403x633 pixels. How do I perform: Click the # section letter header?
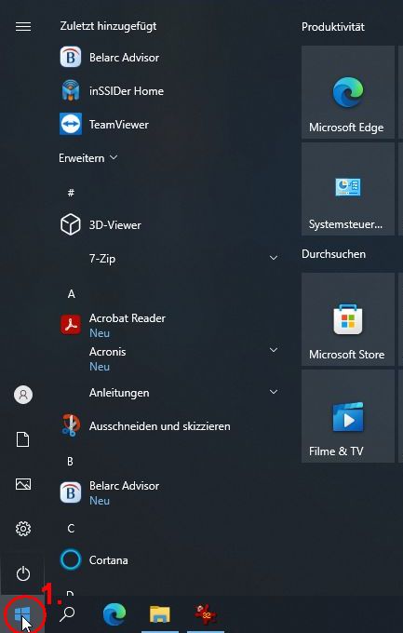point(71,193)
